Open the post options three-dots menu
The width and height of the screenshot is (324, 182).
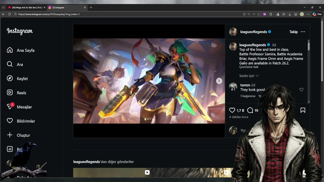tap(303, 32)
